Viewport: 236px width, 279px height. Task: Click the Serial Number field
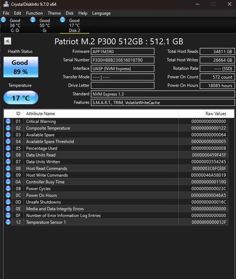point(123,60)
